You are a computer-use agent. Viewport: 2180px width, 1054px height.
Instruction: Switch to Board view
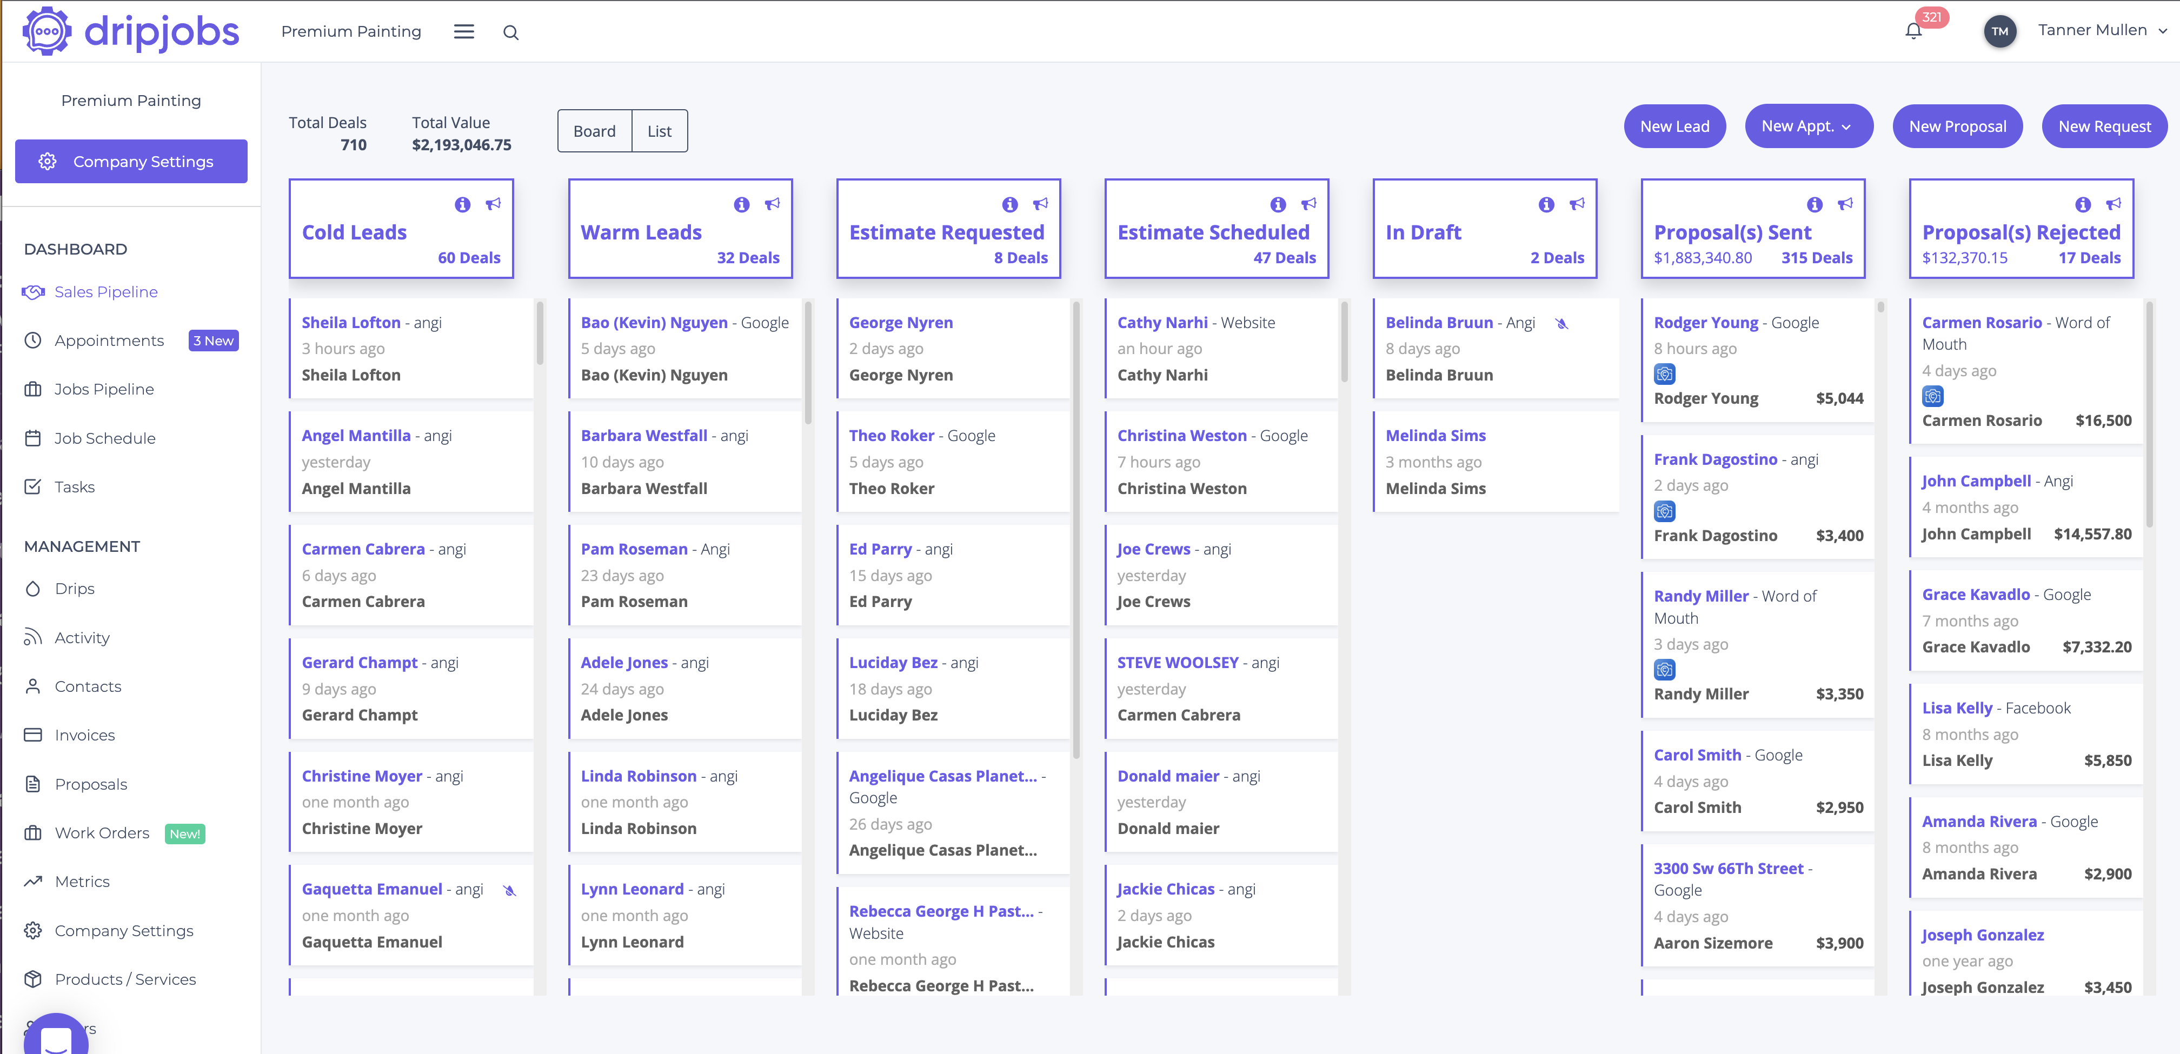(x=594, y=131)
